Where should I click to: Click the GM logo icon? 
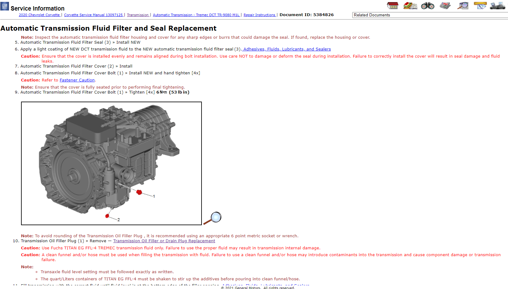coord(5,6)
